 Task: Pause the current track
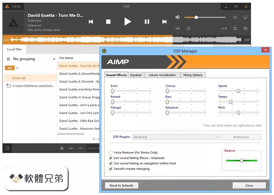point(147,22)
